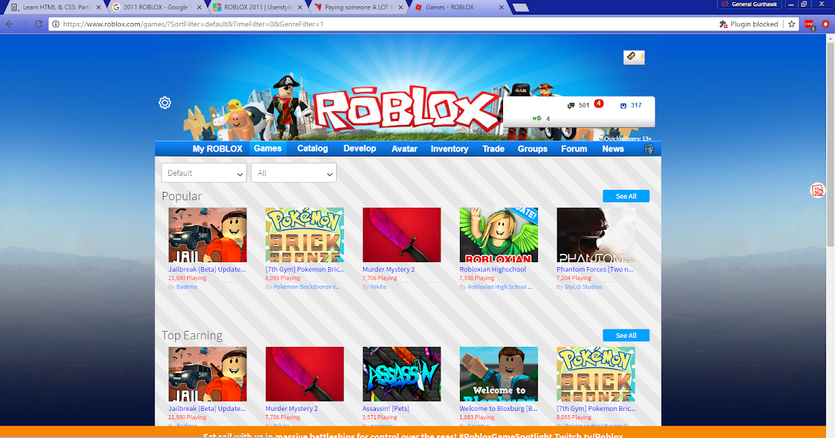Click the Roblox extension icon on page edge

818,190
